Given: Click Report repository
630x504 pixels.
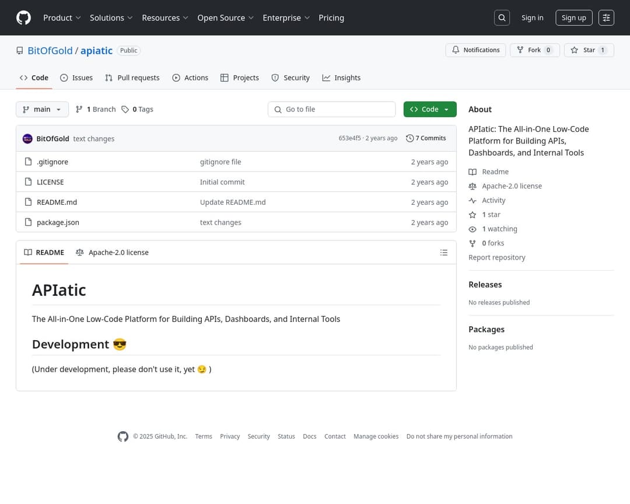Looking at the screenshot, I should [496, 258].
